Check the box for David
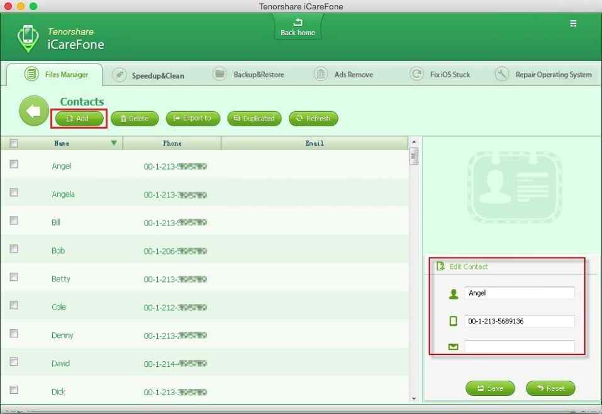This screenshot has height=414, width=602. pyautogui.click(x=14, y=361)
